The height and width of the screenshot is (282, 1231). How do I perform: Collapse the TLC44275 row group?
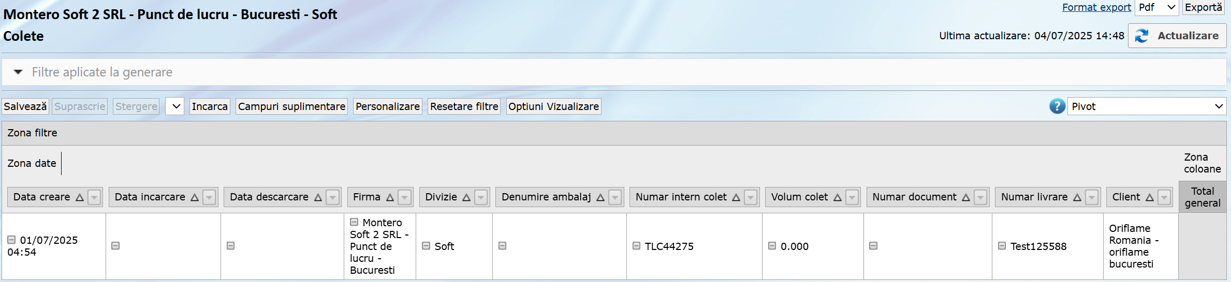click(x=637, y=246)
